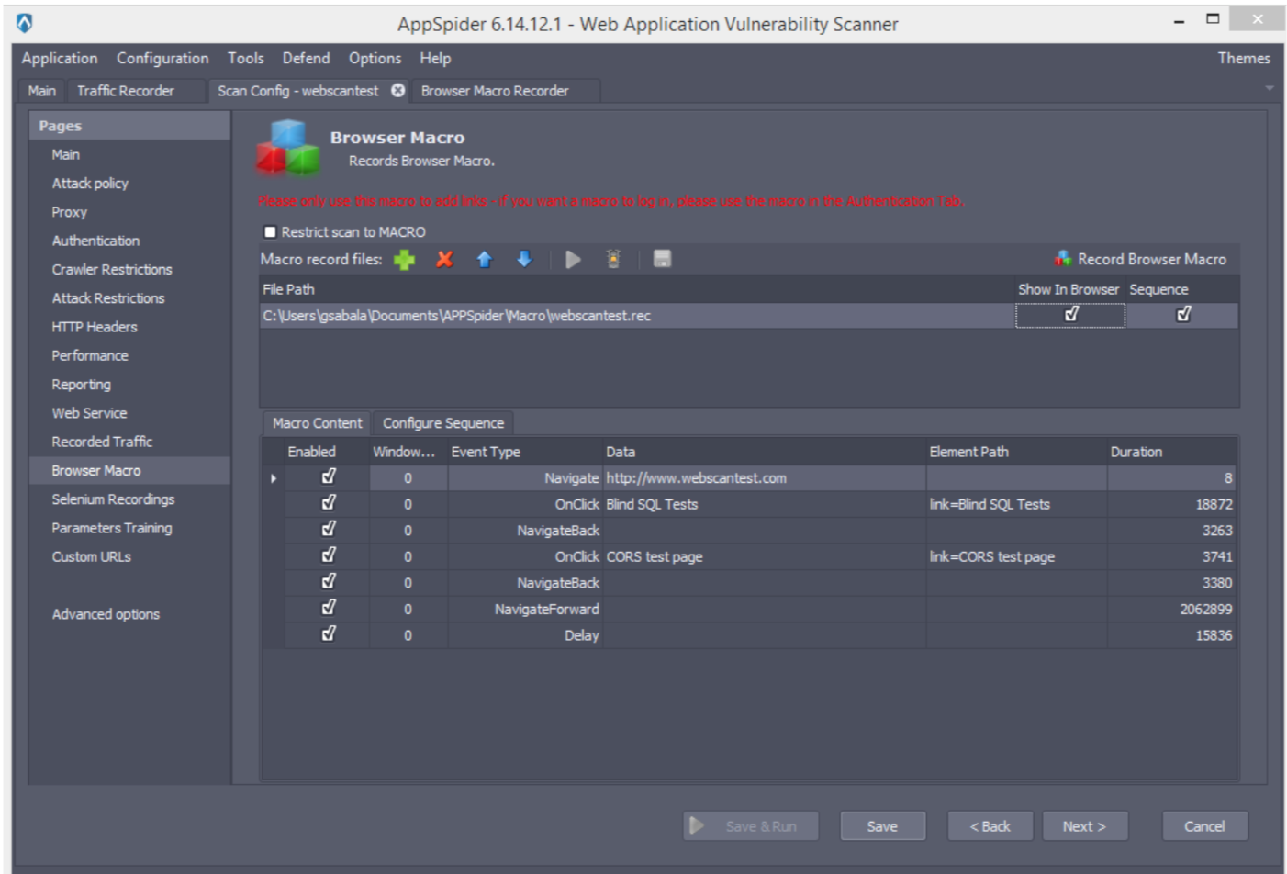The width and height of the screenshot is (1287, 874).
Task: Move macro file down with blue arrow
Action: click(524, 260)
